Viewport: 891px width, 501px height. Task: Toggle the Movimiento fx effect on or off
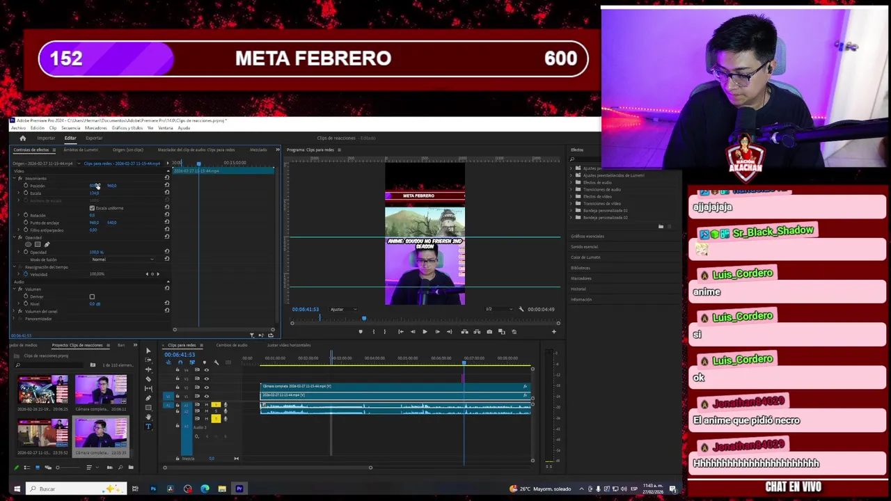pyautogui.click(x=20, y=179)
